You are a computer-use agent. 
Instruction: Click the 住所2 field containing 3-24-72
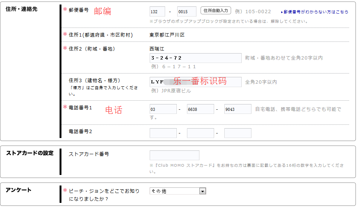pos(195,58)
